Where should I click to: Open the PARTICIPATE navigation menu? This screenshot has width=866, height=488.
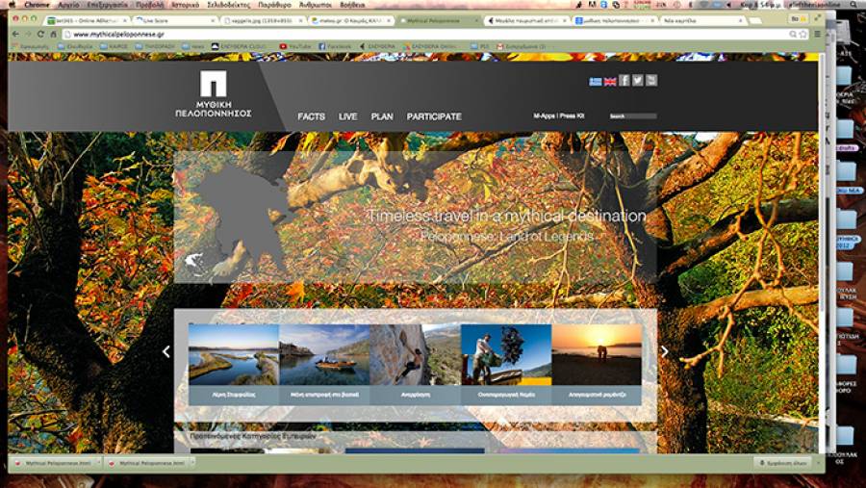tap(434, 116)
